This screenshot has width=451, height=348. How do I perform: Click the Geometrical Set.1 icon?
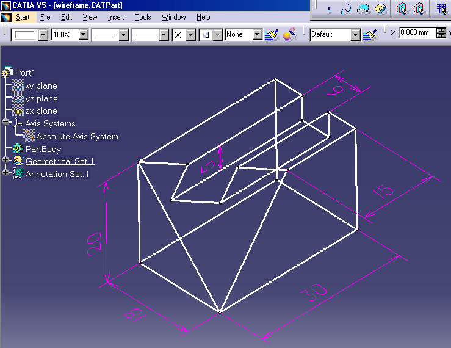coord(18,161)
